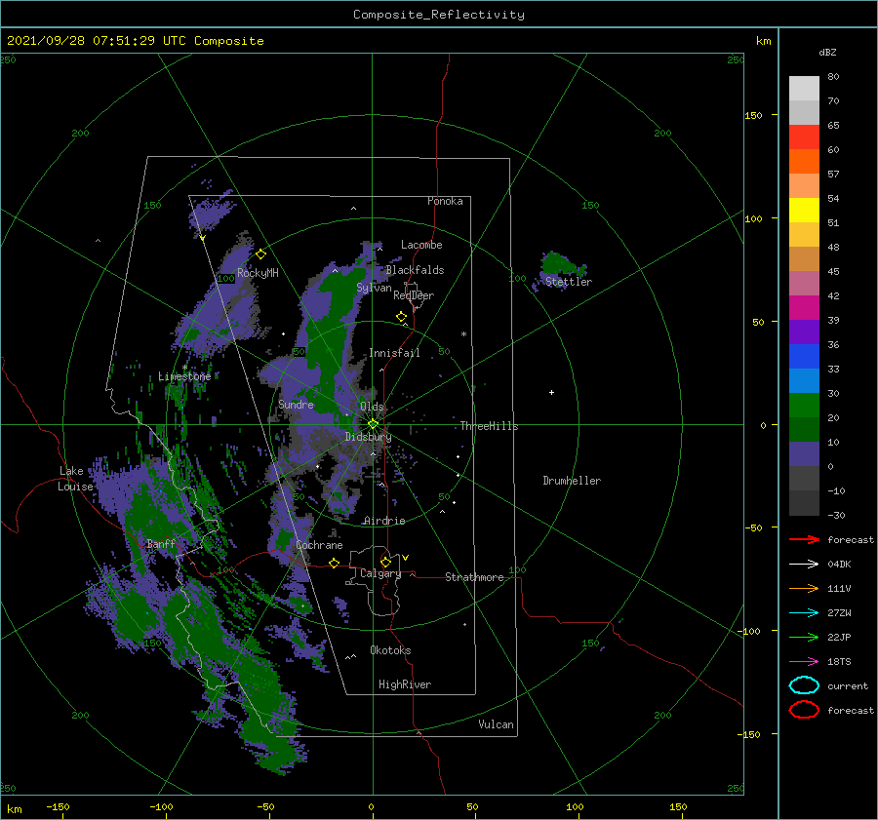Click the -150 tick on bottom axis
This screenshot has width=878, height=820.
tap(58, 806)
